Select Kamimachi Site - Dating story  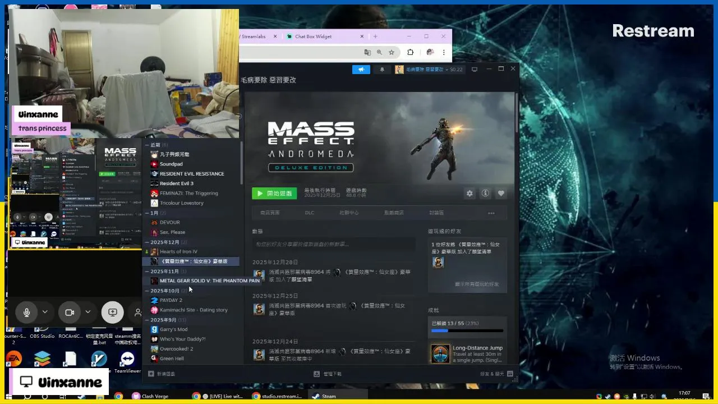click(195, 310)
